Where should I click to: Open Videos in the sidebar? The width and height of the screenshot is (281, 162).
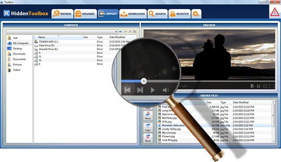tap(17, 70)
